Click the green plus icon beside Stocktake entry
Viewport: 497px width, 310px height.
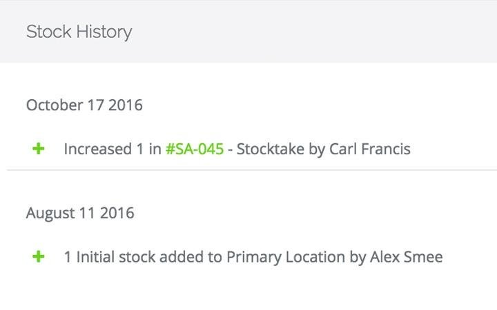point(39,148)
